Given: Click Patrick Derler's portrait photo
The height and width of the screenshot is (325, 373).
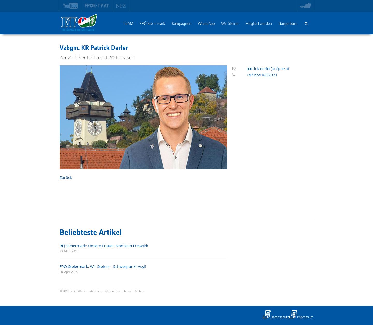Looking at the screenshot, I should pos(143,117).
